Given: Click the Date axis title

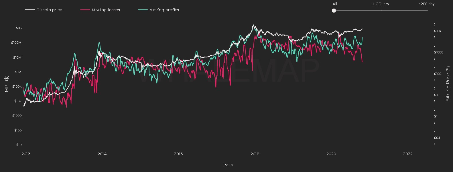Looking at the screenshot, I should coord(228,165).
